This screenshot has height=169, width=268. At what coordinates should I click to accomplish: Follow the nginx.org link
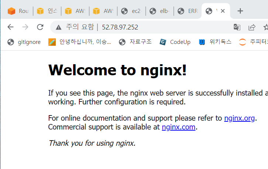239,118
